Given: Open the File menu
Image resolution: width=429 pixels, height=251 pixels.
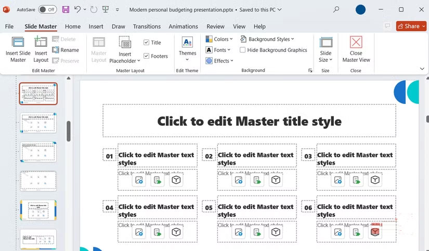Looking at the screenshot, I should pos(9,27).
